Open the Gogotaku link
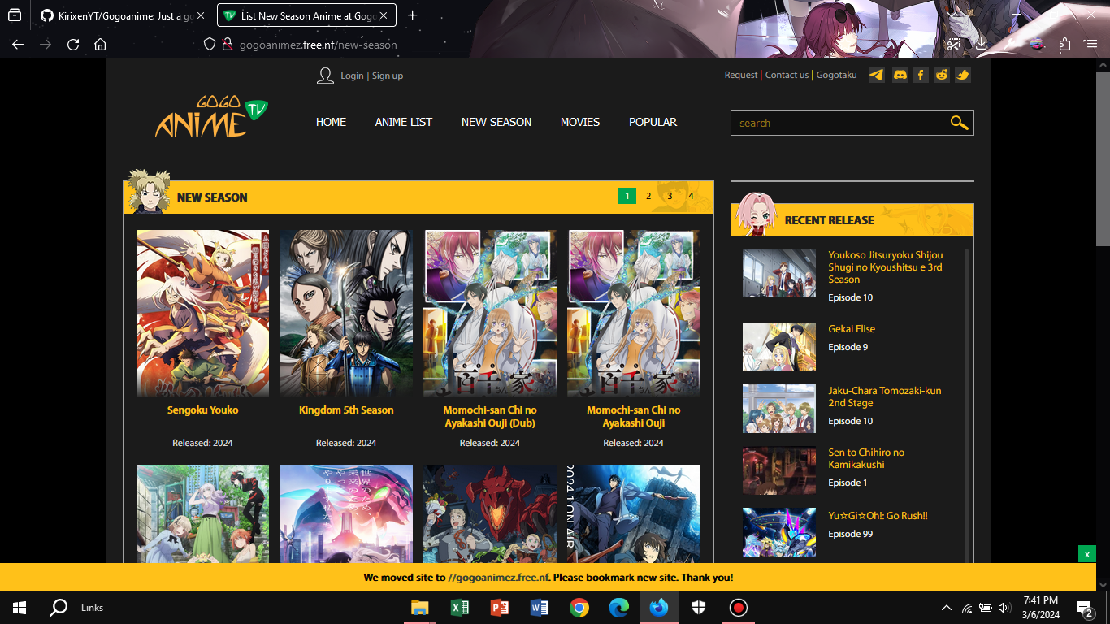This screenshot has width=1110, height=624. (x=837, y=75)
